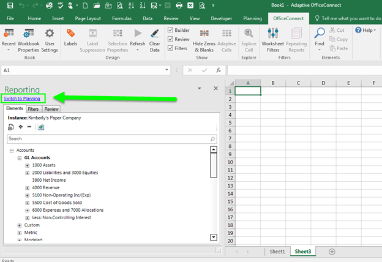
Task: Click the Select All corner of the sheet
Action: 231,83
